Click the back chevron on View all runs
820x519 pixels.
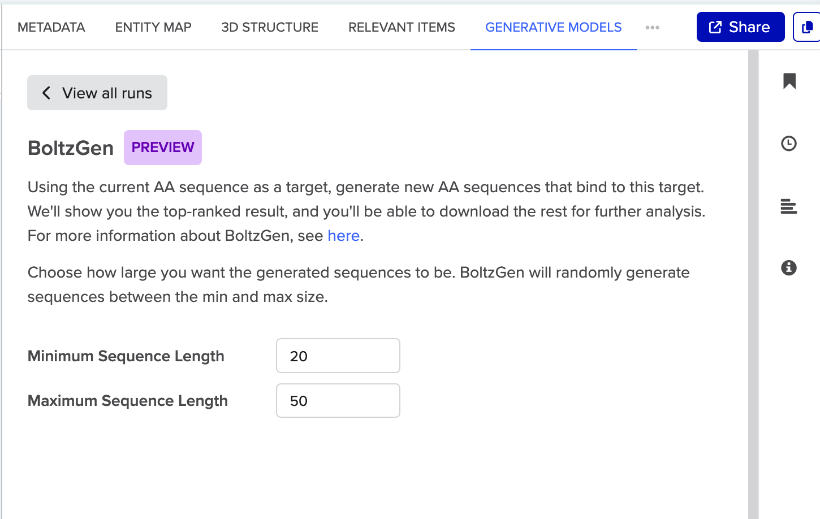[46, 93]
